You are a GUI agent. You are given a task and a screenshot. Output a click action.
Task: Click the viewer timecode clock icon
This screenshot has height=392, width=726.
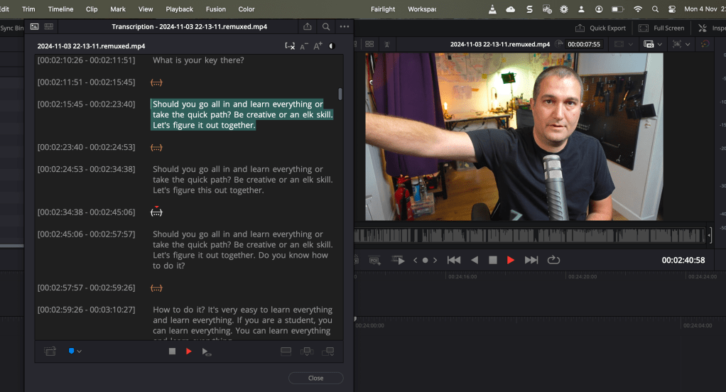[559, 44]
